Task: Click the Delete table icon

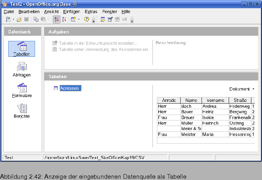Action: (x=117, y=19)
